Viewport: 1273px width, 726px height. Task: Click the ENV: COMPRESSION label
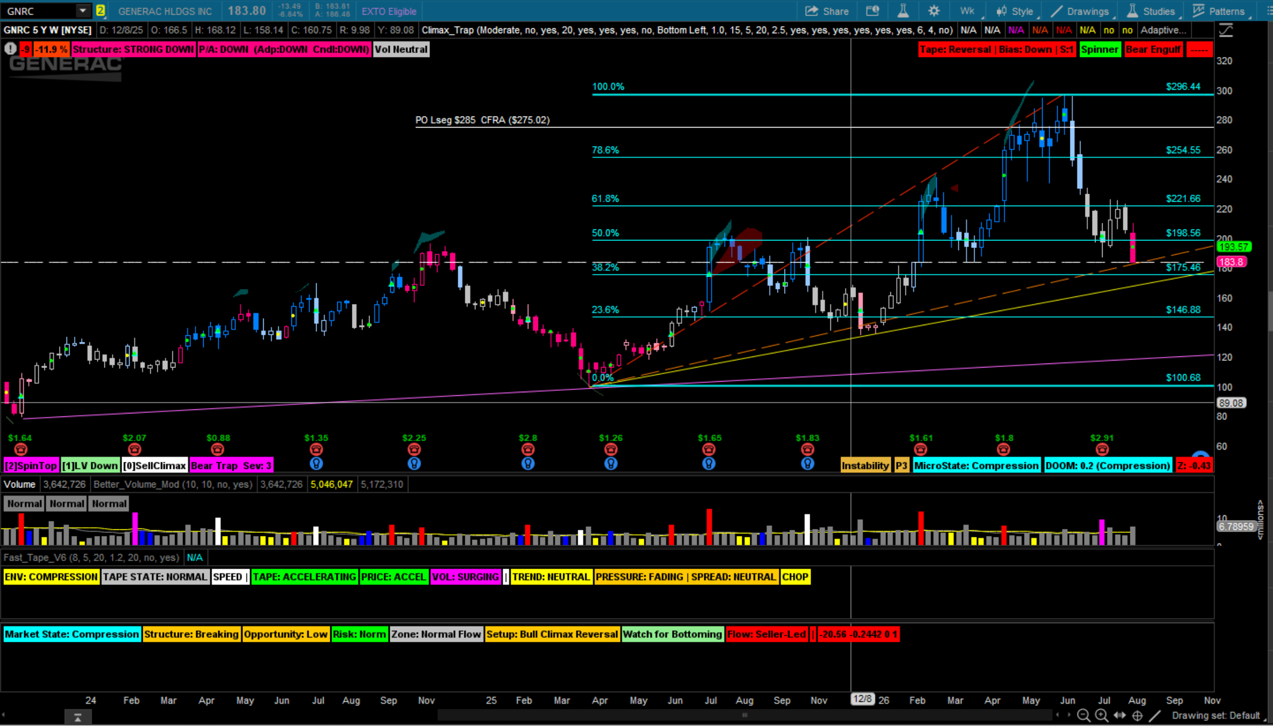point(51,577)
